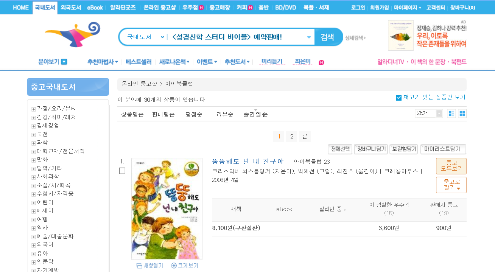Expand 어린이 category
495x272 pixels.
click(34, 203)
